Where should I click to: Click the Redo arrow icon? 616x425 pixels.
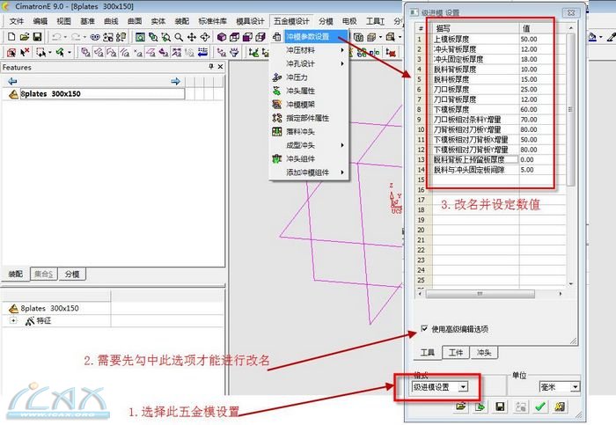tap(76, 37)
